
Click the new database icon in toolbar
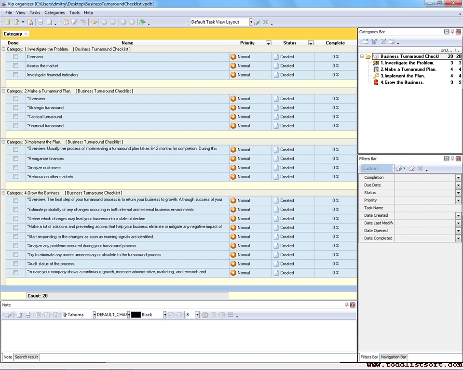pyautogui.click(x=7, y=22)
